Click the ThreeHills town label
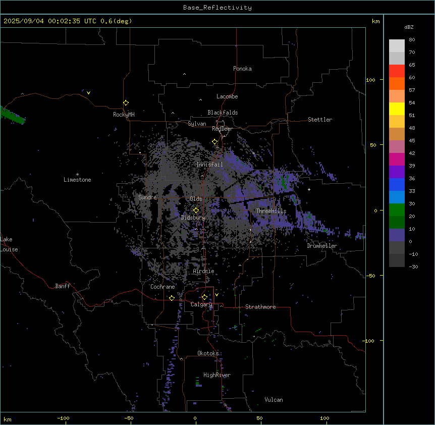Screen dimensions: 435x425 [271, 211]
